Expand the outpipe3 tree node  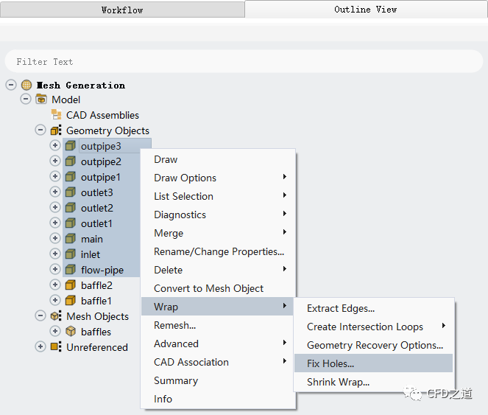coord(55,146)
